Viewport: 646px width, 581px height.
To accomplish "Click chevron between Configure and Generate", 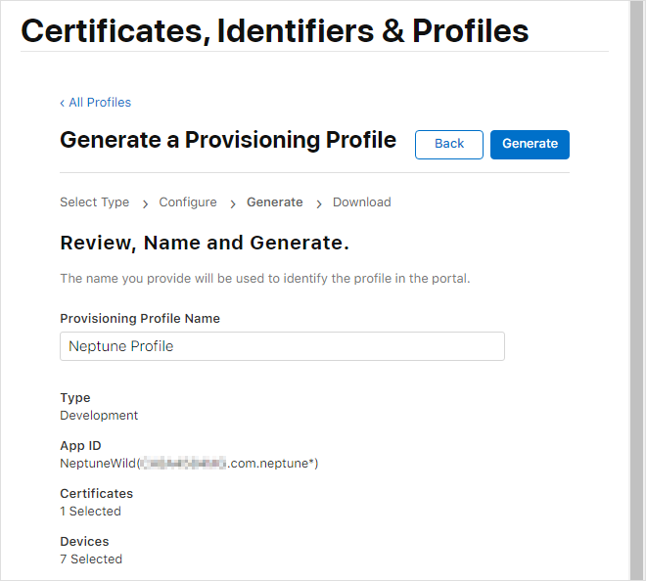I will pyautogui.click(x=233, y=203).
